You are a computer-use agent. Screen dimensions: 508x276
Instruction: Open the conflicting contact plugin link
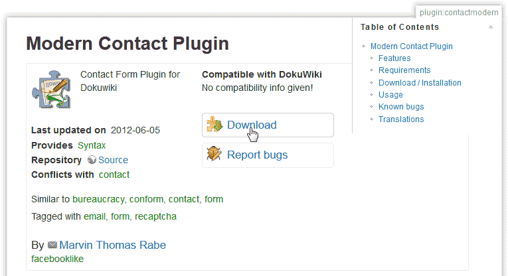114,174
